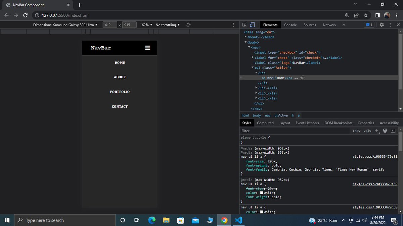Open the browser side panel icon
This screenshot has width=403, height=226.
(377, 15)
